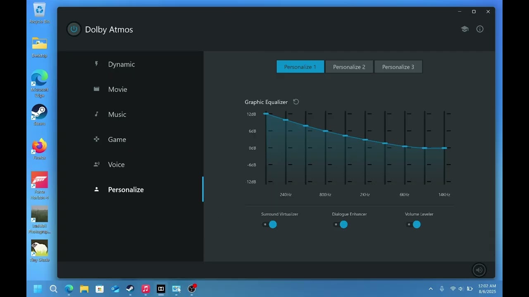Screen dimensions: 529x297
Task: Open the music app on the taskbar
Action: (145, 289)
